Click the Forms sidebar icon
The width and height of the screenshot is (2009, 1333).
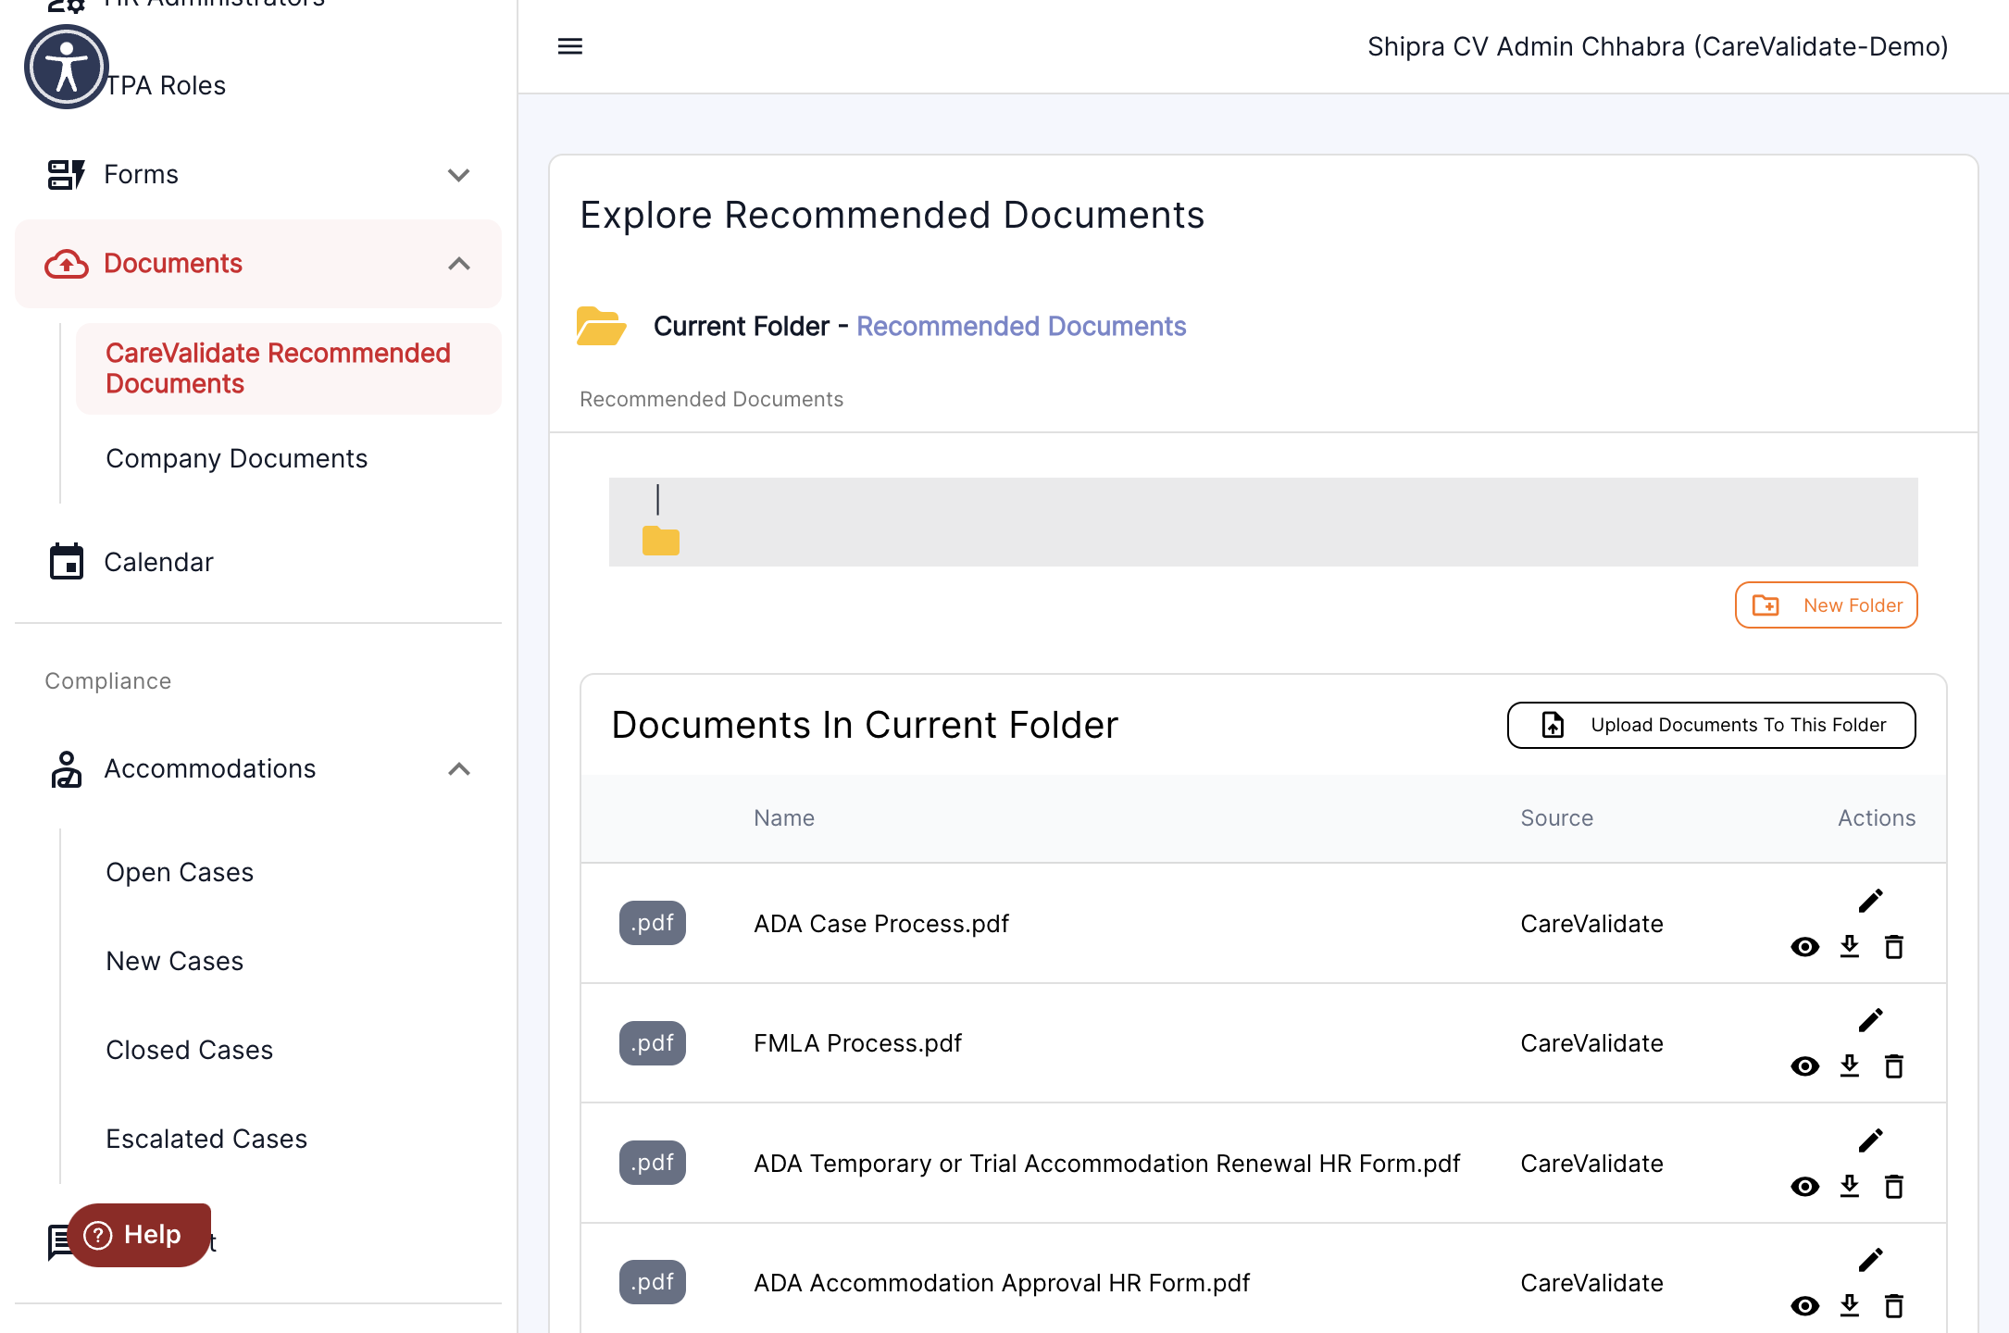[66, 174]
